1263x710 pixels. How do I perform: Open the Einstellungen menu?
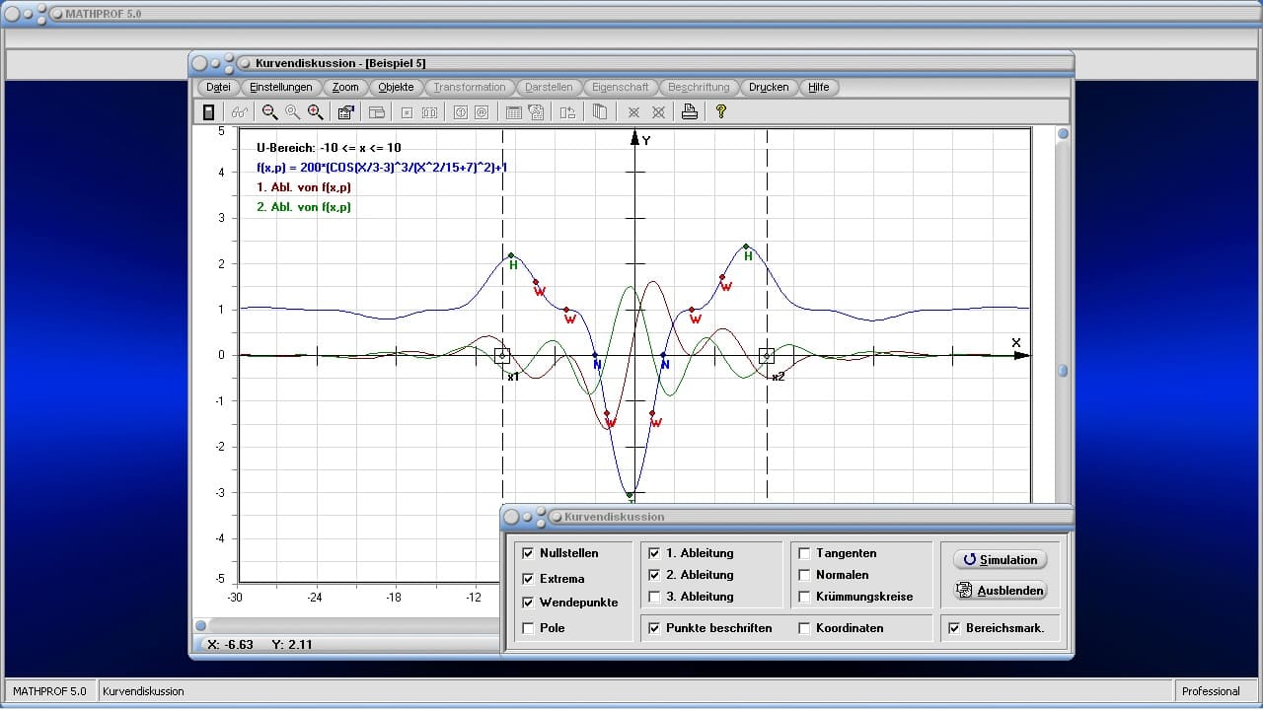tap(281, 87)
